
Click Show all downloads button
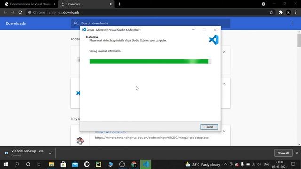pyautogui.click(x=283, y=153)
